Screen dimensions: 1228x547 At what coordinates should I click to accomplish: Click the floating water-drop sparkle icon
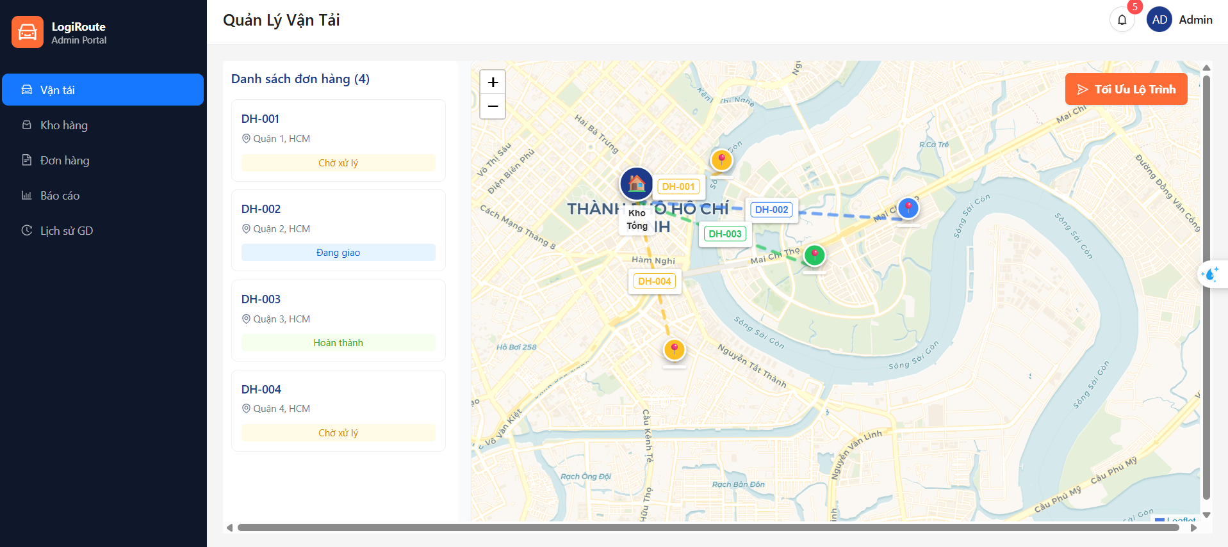click(1211, 274)
